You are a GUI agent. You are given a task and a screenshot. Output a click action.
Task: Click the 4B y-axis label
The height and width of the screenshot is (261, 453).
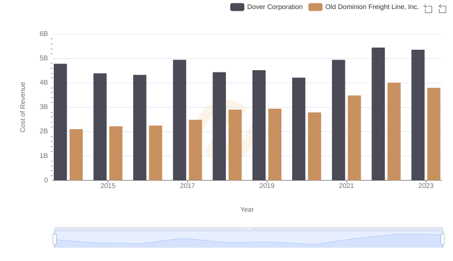(44, 83)
